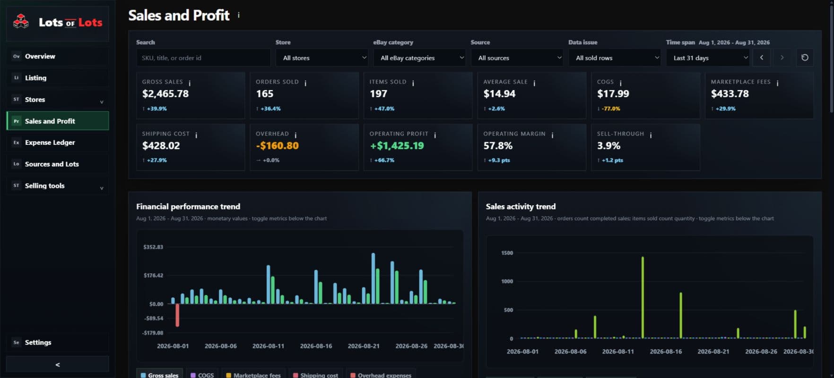
Task: Go to the previous time period
Action: 762,58
